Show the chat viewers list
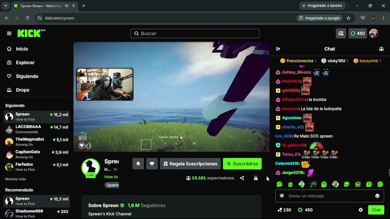The image size is (390, 219). pos(381,49)
